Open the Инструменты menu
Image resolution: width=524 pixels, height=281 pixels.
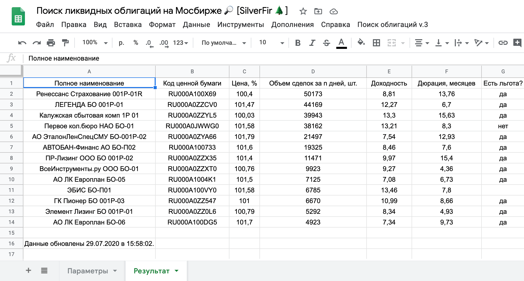pyautogui.click(x=241, y=25)
